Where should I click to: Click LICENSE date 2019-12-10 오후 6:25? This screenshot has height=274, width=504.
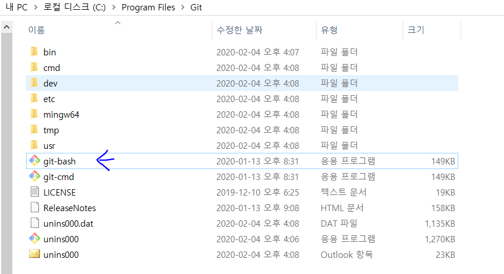click(257, 192)
